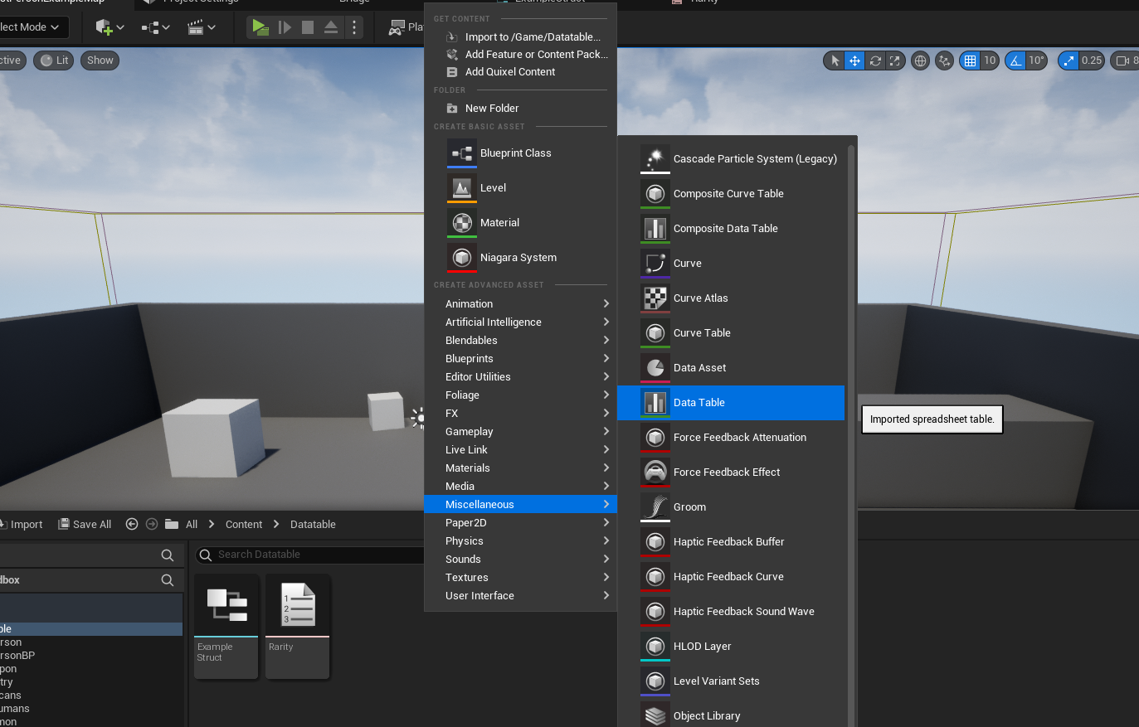Enable surface snapping in the viewport toolbar
Screen dimensions: 1139x727
[x=944, y=60]
